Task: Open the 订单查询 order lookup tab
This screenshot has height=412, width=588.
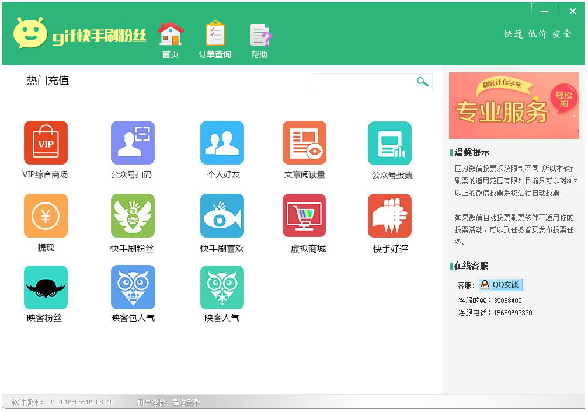Action: [x=215, y=39]
